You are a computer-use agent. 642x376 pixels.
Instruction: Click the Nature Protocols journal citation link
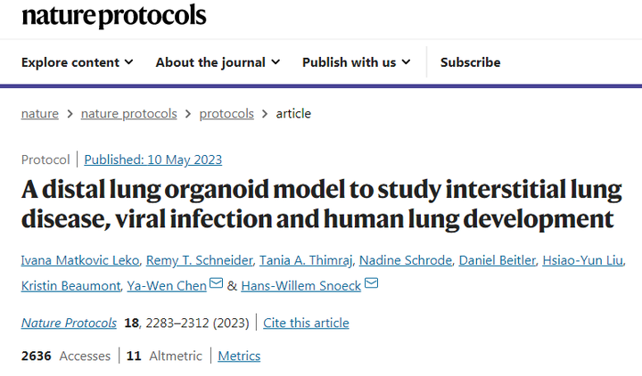(x=69, y=323)
